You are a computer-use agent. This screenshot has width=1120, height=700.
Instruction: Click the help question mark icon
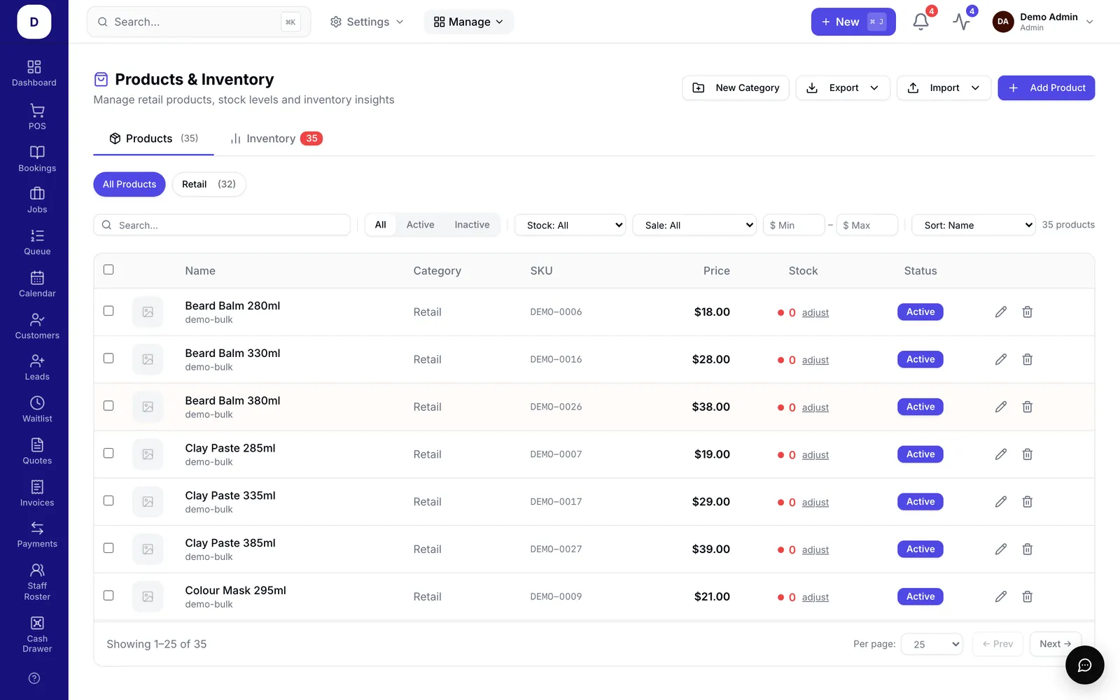[34, 678]
